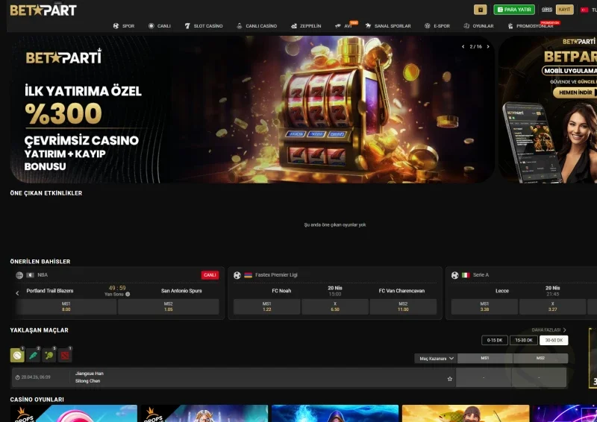The width and height of the screenshot is (597, 422).
Task: Select the red Dota sport filter icon
Action: 65,356
